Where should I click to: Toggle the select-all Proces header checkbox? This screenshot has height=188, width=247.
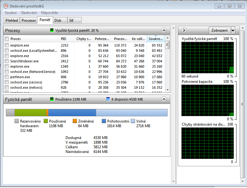6,39
